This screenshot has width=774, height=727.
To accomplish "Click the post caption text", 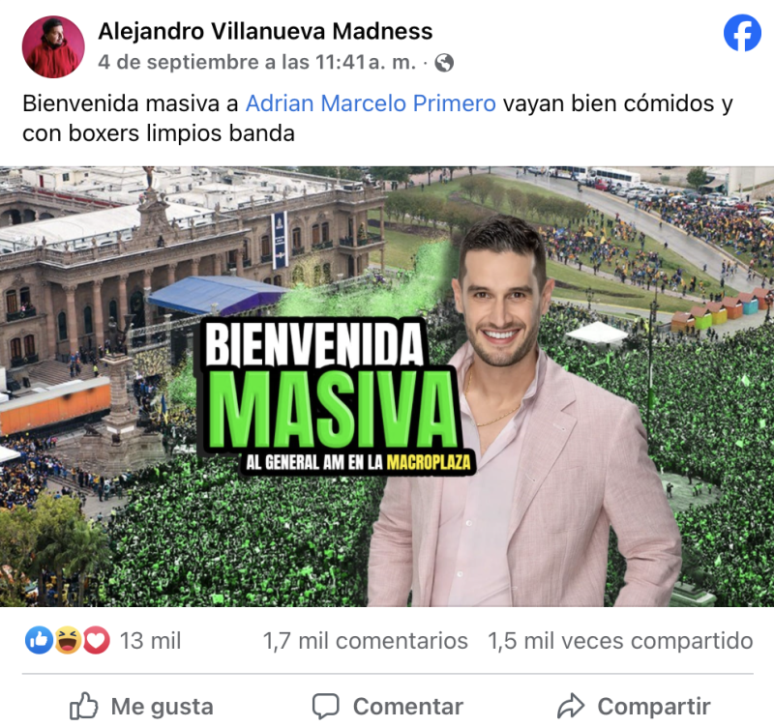I will click(378, 118).
